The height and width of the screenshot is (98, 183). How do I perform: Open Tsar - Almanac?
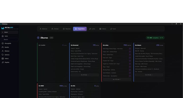tap(139, 72)
